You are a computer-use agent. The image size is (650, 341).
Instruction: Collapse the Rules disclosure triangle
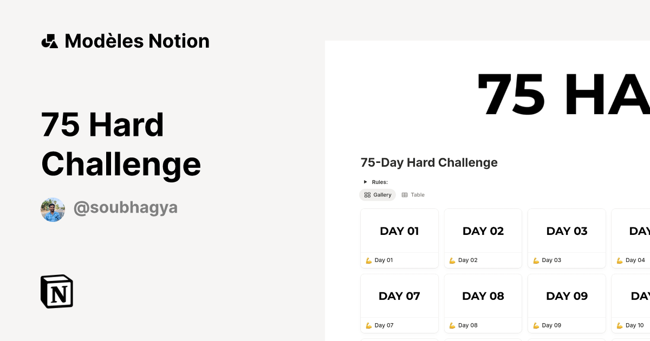[x=365, y=182]
